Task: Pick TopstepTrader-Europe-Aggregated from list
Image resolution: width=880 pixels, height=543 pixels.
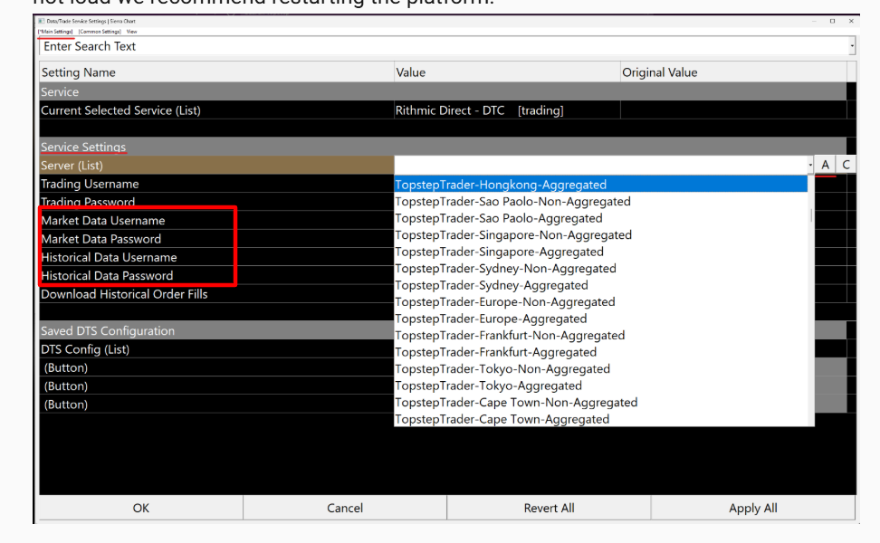Action: [601, 319]
